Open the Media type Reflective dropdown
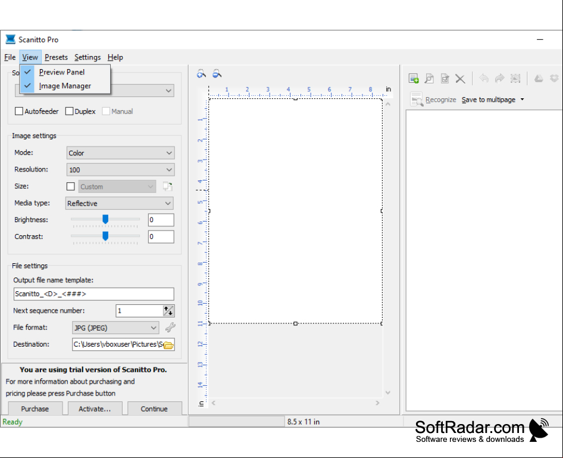This screenshot has width=563, height=458. (x=120, y=203)
